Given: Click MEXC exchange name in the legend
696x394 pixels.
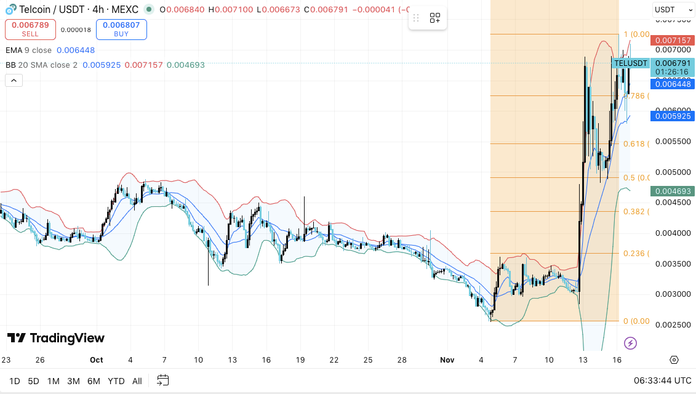Looking at the screenshot, I should click(125, 9).
